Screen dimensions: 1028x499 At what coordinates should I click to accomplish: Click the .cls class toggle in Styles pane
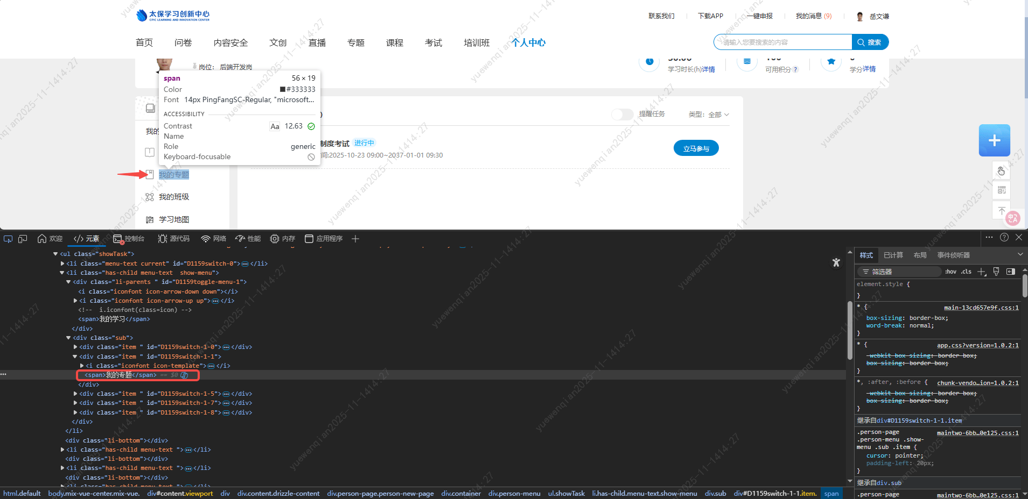point(966,272)
